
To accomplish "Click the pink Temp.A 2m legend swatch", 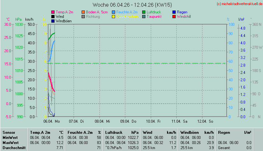I will pos(53,12).
